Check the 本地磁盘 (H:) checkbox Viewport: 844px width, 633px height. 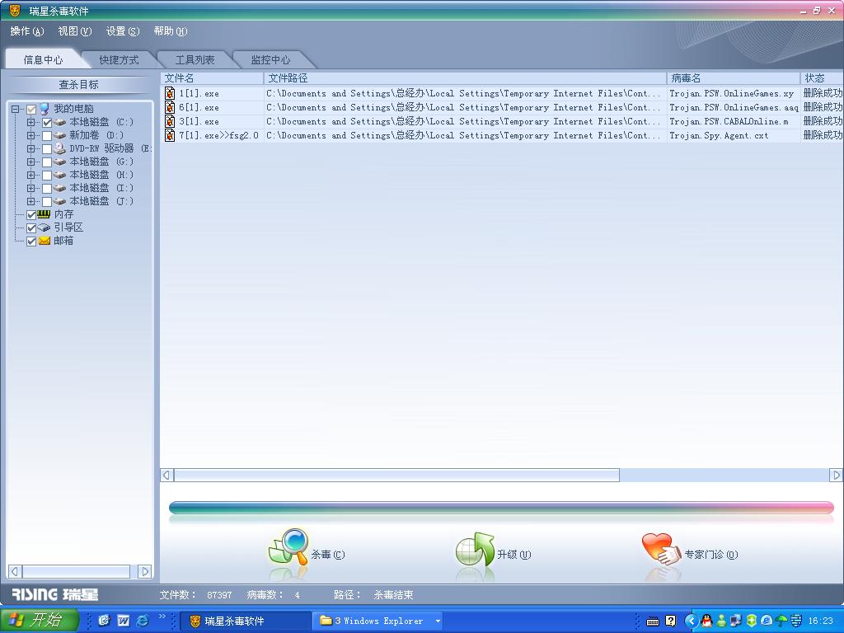click(x=47, y=175)
